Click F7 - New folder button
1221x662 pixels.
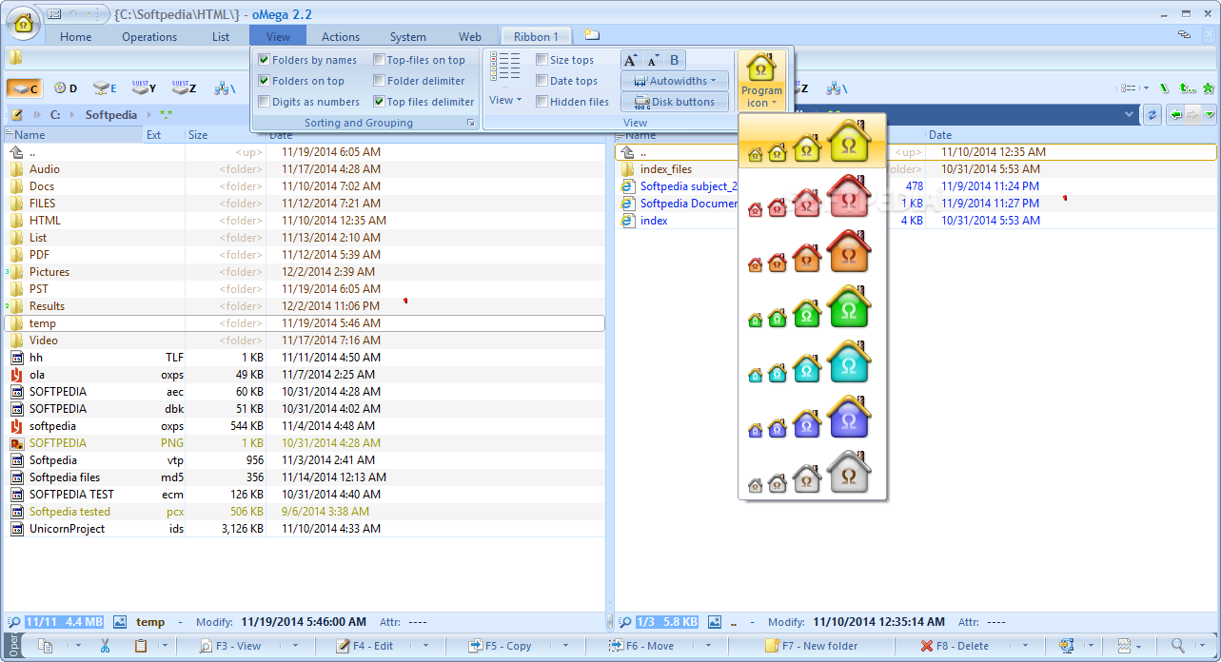point(811,646)
